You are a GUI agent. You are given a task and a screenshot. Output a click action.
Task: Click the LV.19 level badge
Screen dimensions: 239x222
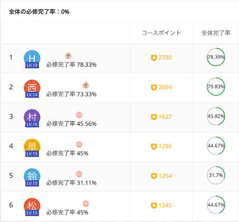click(x=32, y=65)
